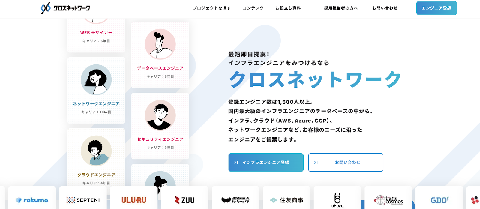Viewport: 480px width, 209px height.
Task: Click the ZUU client logo
Action: [185, 200]
